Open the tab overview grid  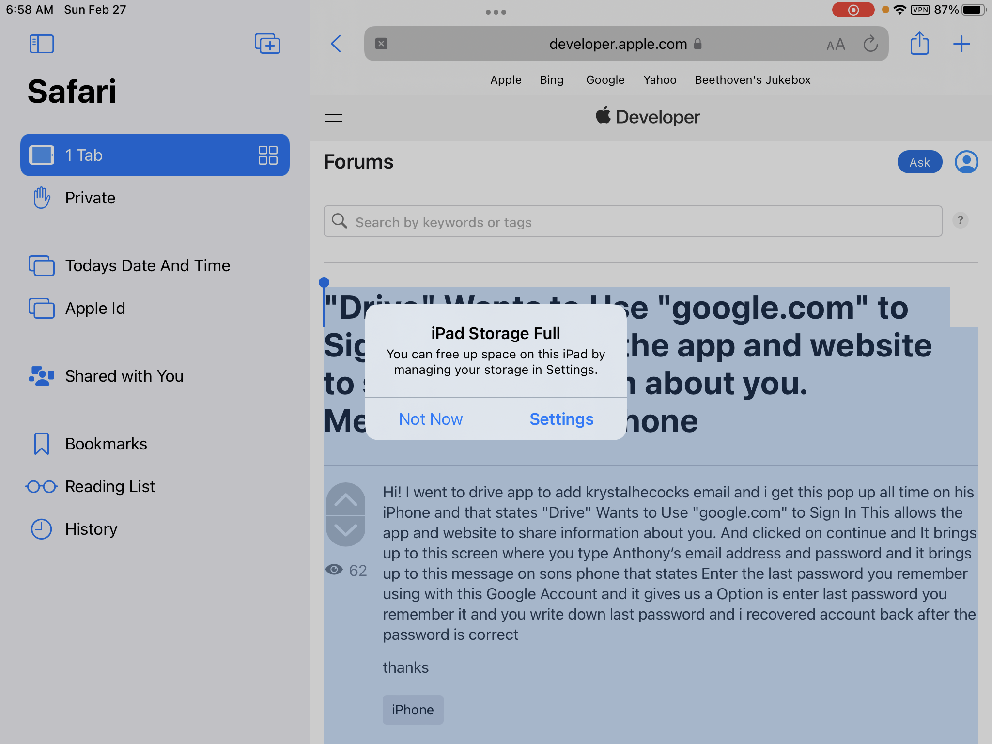[268, 155]
